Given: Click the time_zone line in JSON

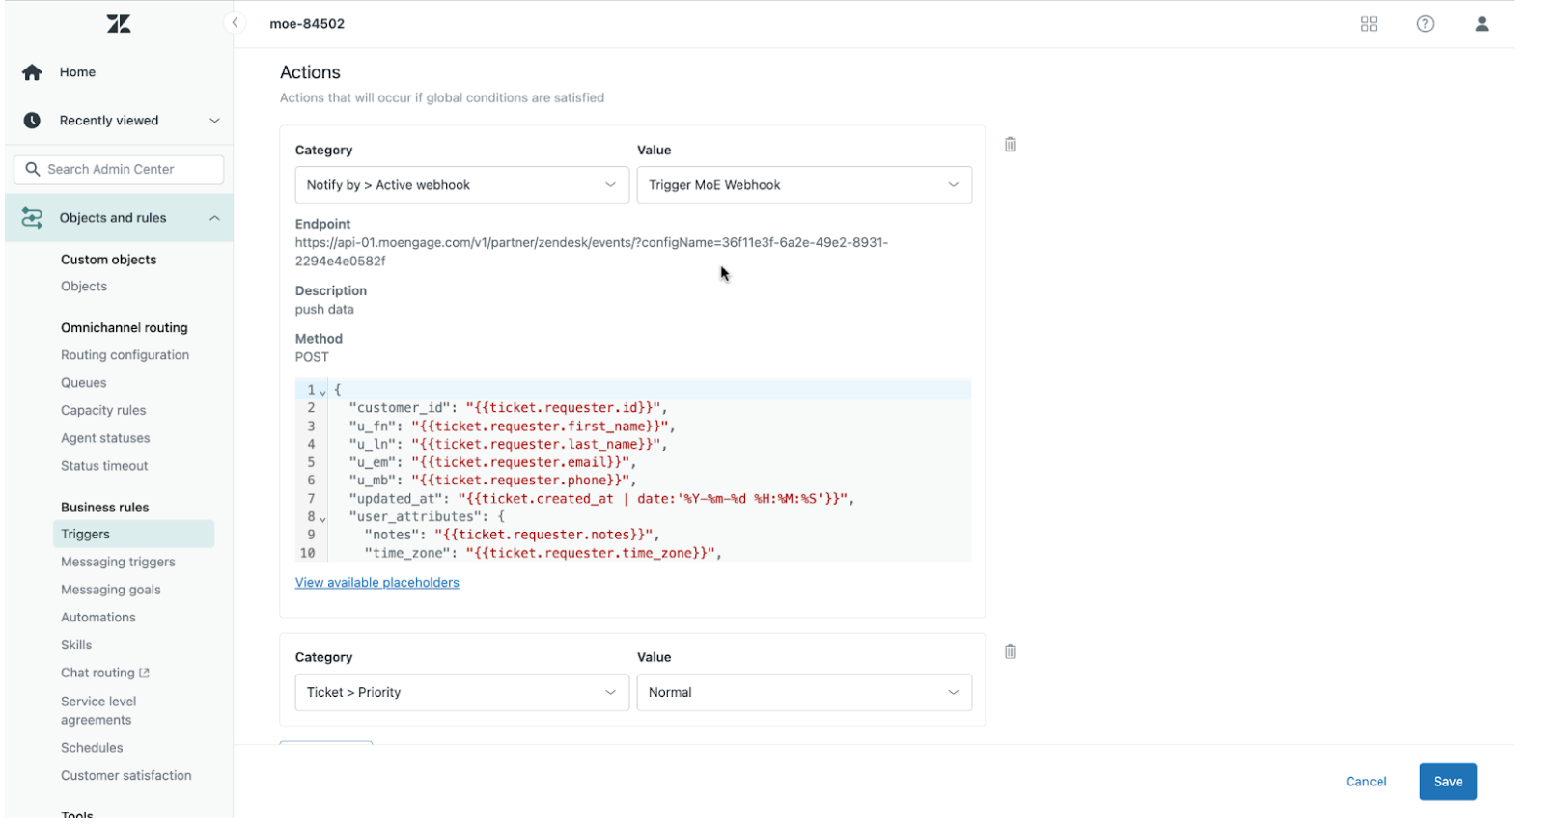Looking at the screenshot, I should coord(543,553).
